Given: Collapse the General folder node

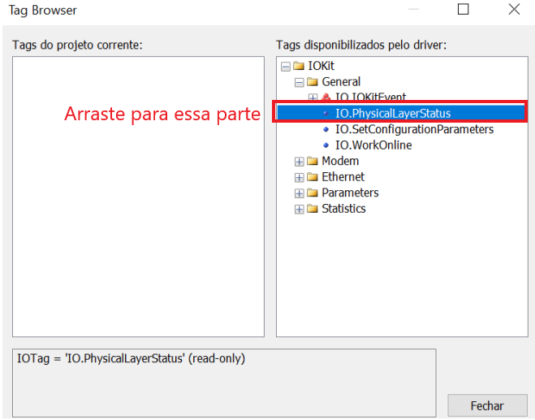Looking at the screenshot, I should coord(299,82).
